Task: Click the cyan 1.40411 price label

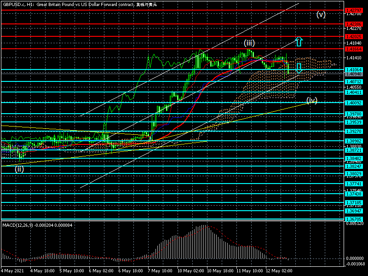Action: point(354,92)
